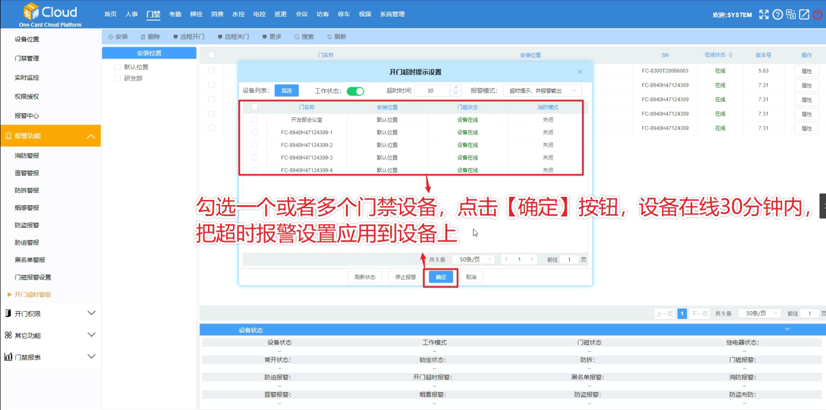The height and width of the screenshot is (410, 826).
Task: Expand the 其它功能 sidebar section
Action: 91,335
